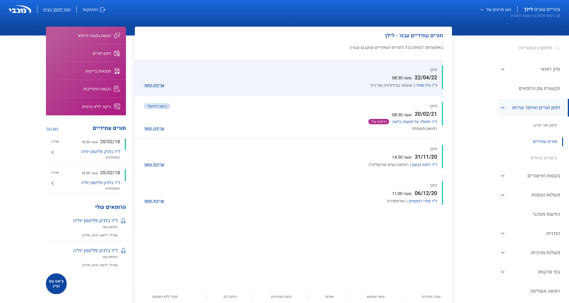Open אודות footer link
The height and width of the screenshot is (303, 569).
(x=329, y=297)
